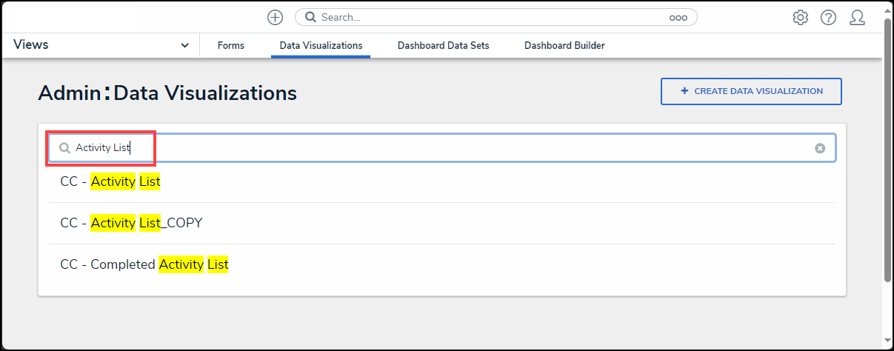This screenshot has height=351, width=894.
Task: Select CC - Completed Activity List
Action: point(144,264)
